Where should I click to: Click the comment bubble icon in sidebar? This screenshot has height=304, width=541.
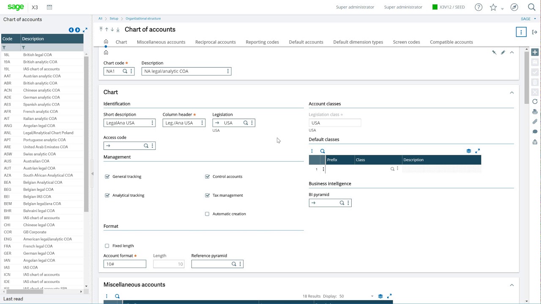click(x=535, y=132)
